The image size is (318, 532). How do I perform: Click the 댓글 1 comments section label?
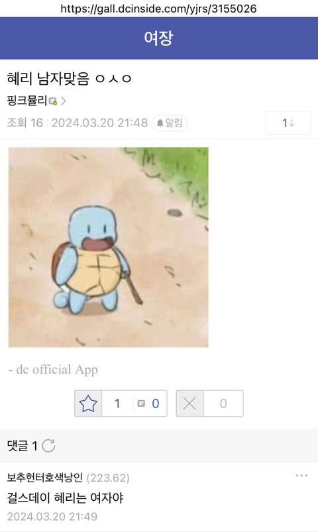click(22, 446)
